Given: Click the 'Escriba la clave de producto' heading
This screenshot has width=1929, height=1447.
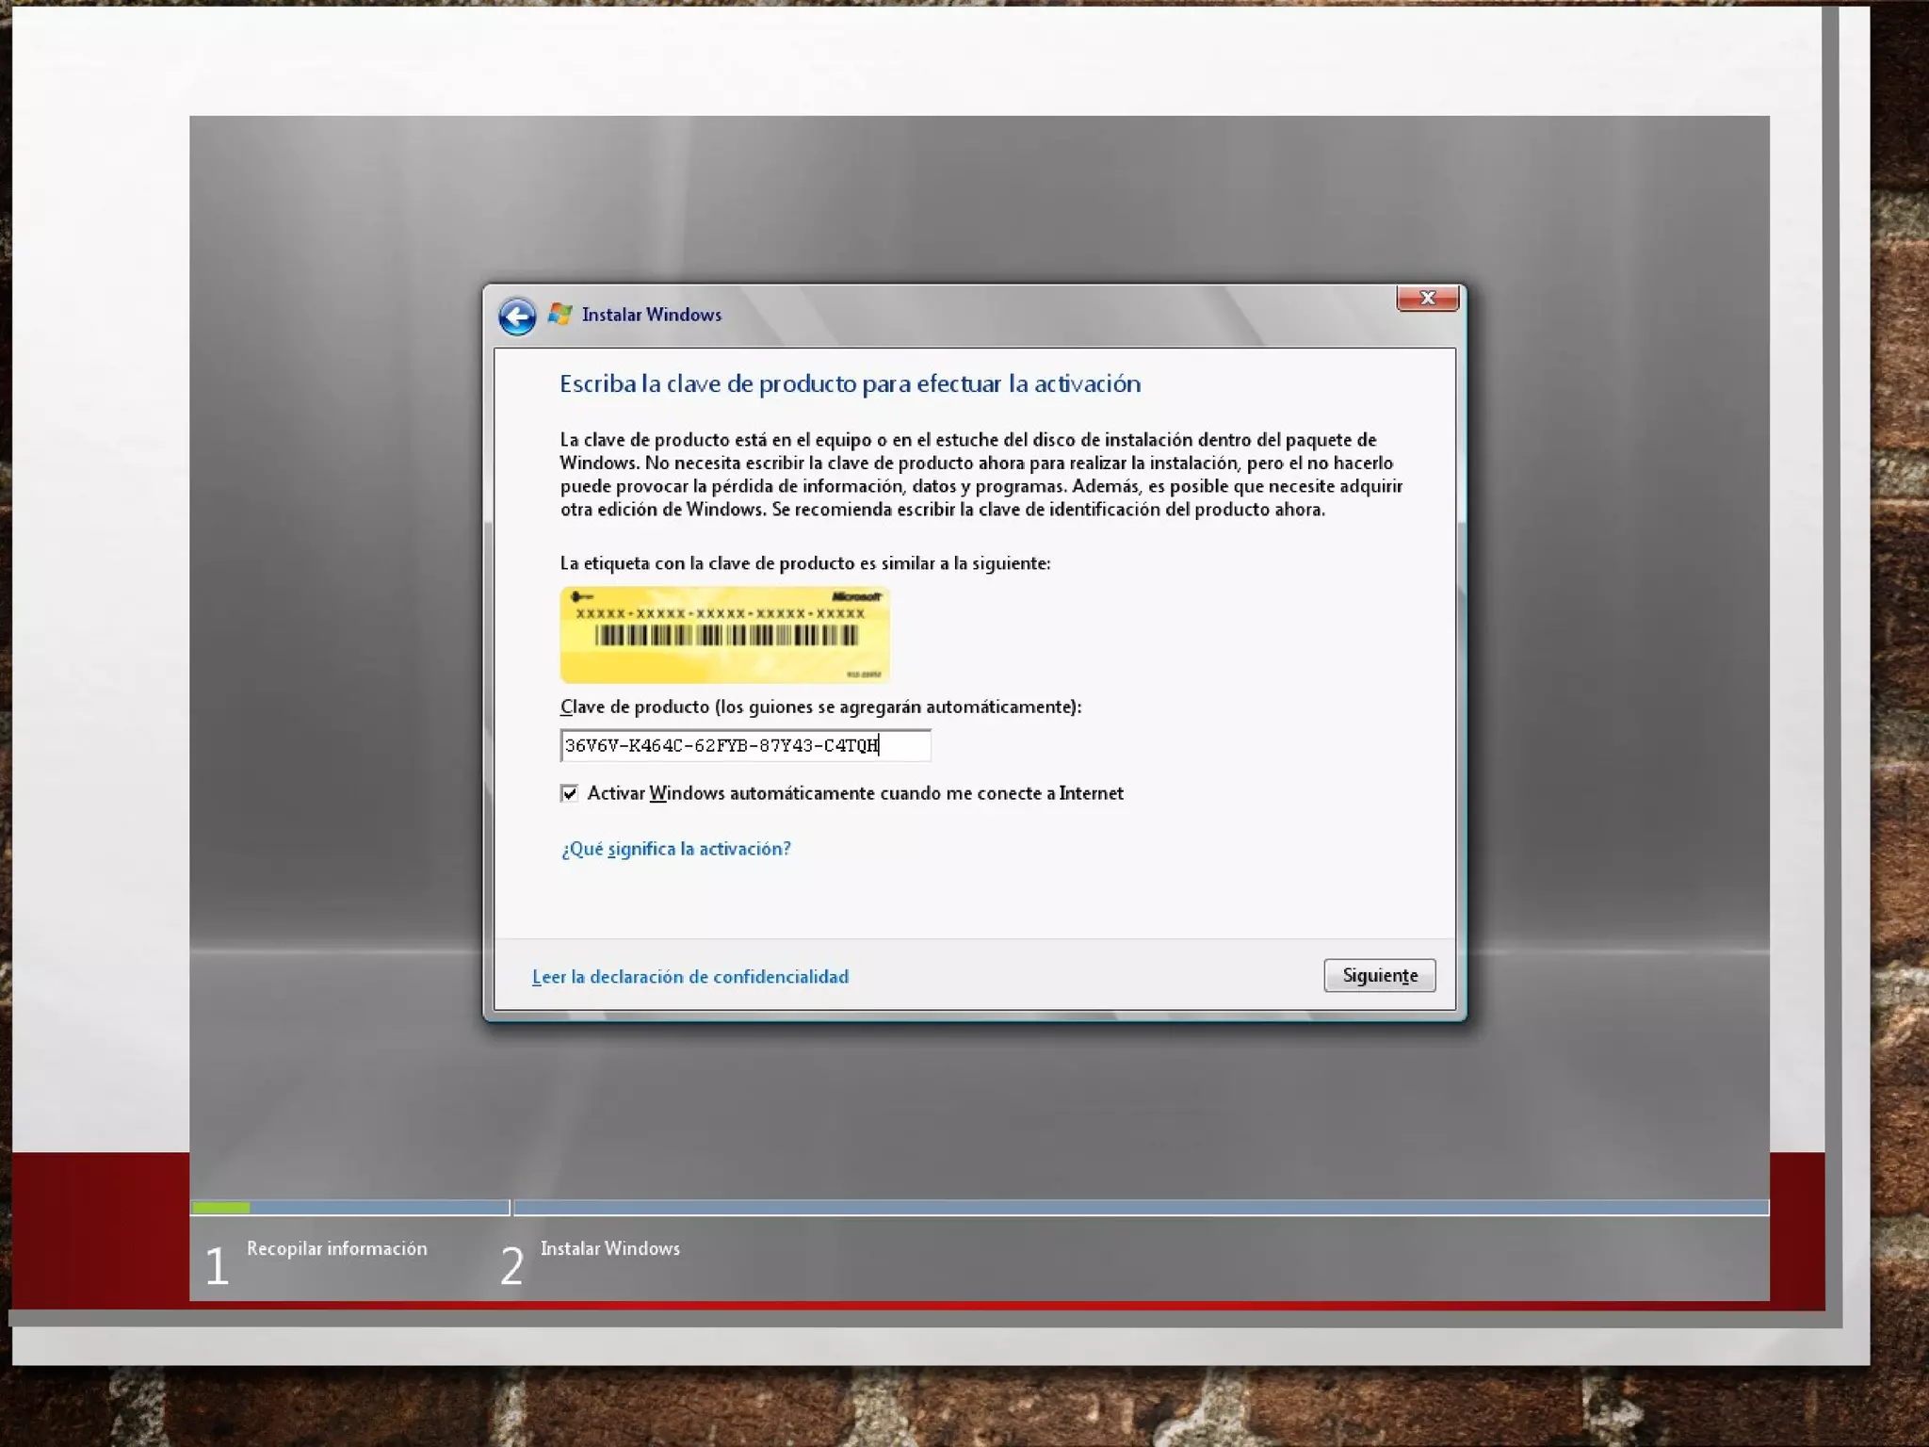Looking at the screenshot, I should click(x=850, y=383).
